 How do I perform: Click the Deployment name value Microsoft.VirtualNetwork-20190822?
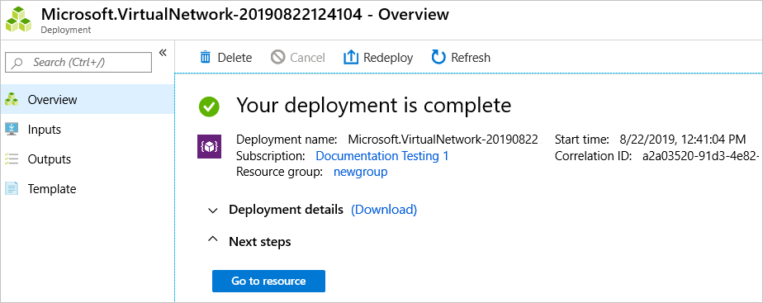443,140
